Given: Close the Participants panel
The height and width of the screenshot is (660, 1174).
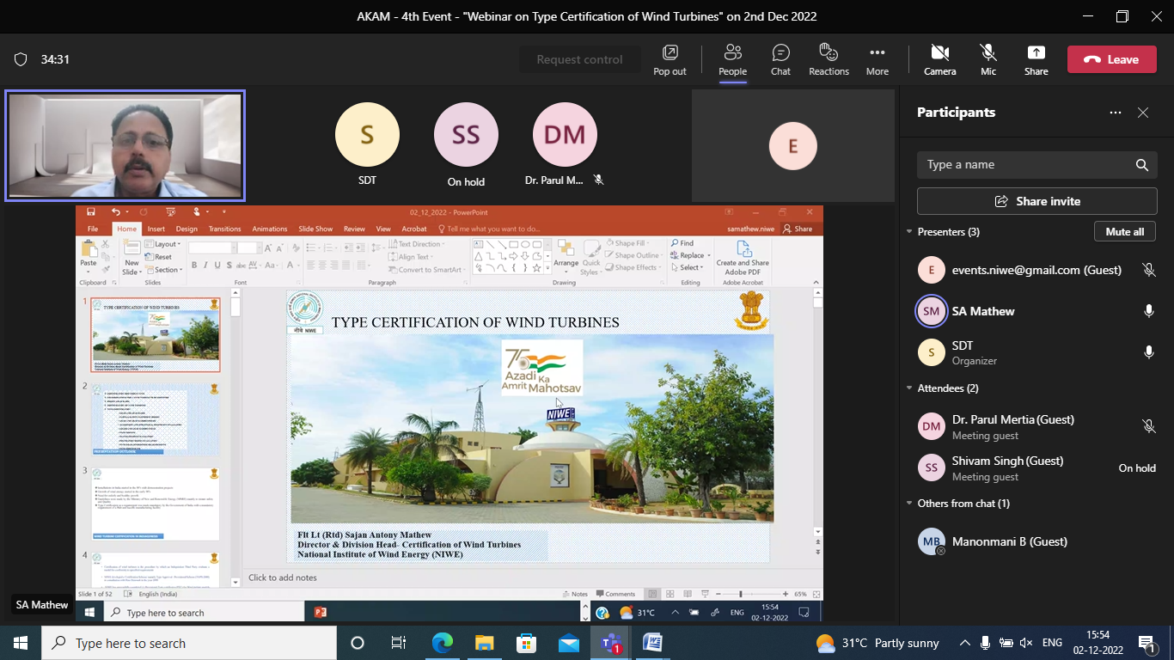Looking at the screenshot, I should 1143,113.
